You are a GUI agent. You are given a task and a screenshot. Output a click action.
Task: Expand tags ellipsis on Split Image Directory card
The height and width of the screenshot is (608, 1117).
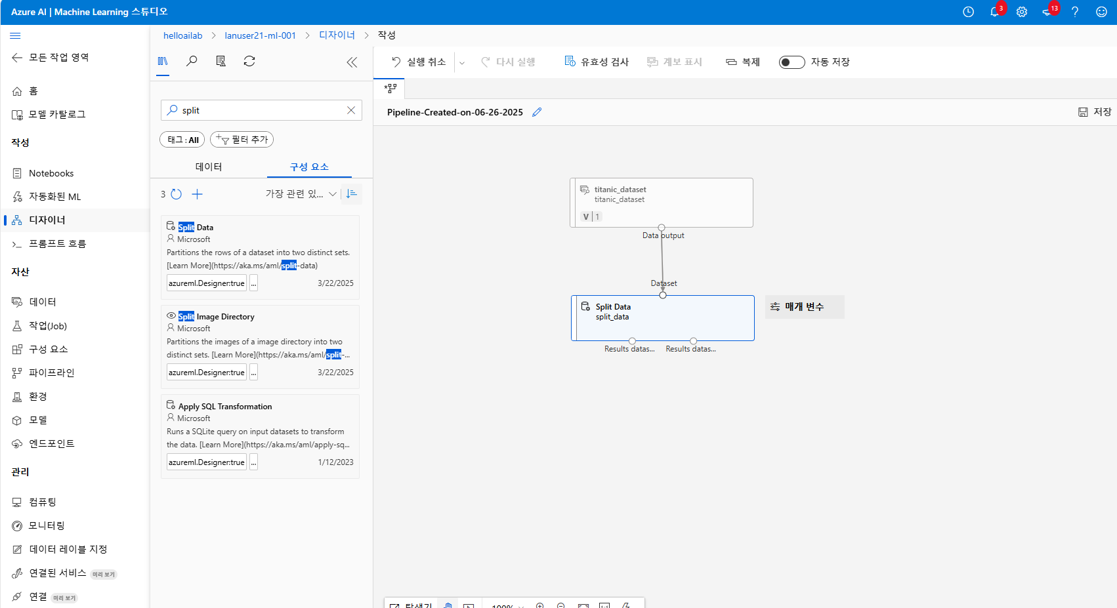253,373
